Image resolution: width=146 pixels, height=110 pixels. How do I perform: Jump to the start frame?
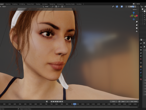[x=51, y=101]
